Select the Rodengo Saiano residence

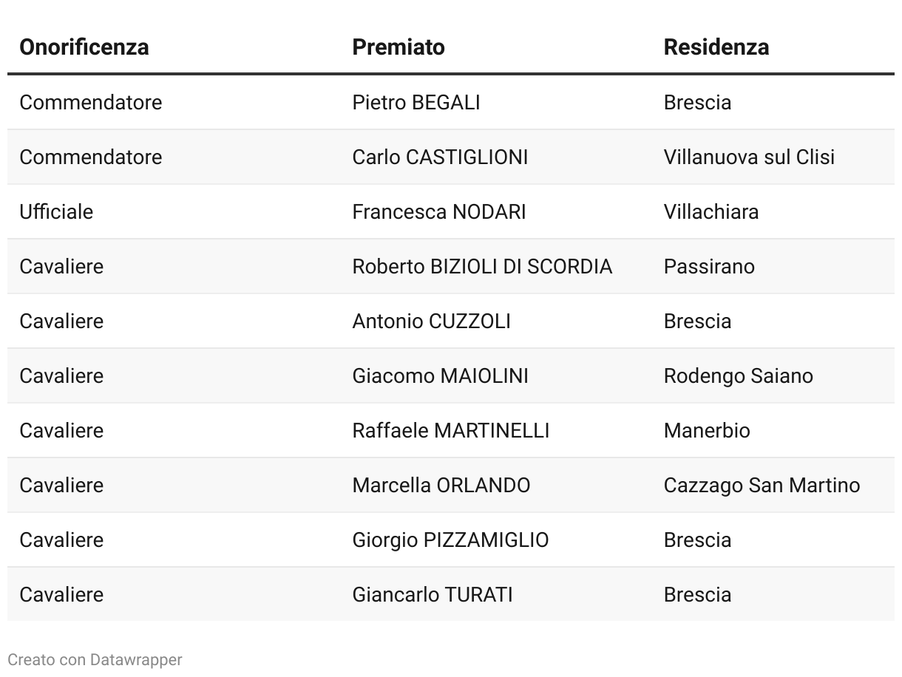click(738, 375)
